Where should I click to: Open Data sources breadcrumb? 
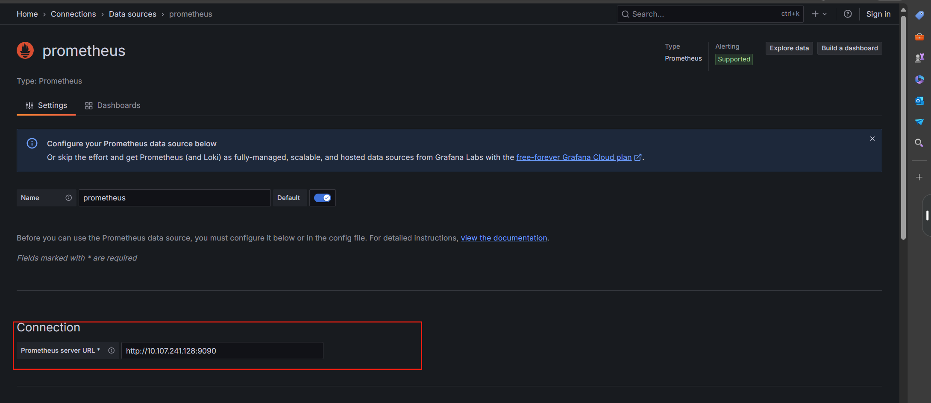tap(132, 14)
